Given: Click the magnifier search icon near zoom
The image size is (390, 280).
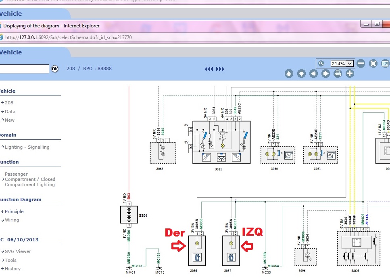Looking at the screenshot, I should (321, 63).
